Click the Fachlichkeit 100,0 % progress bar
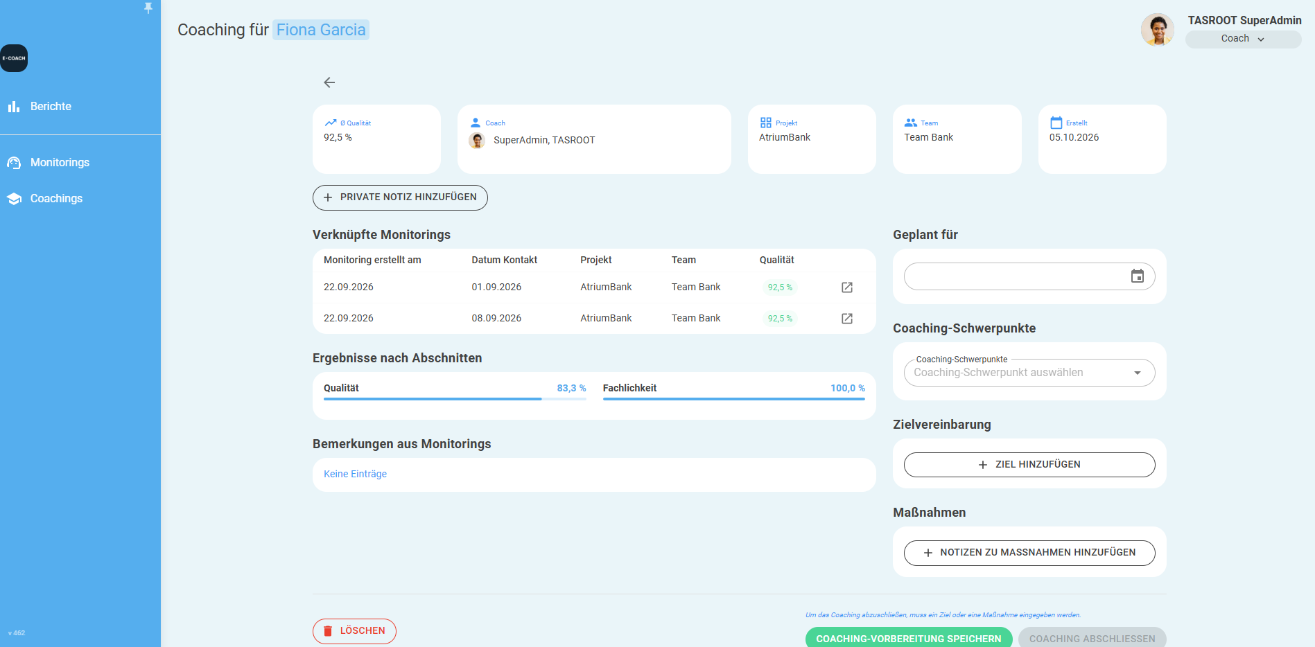Screen dimensions: 1315x647 tap(734, 399)
